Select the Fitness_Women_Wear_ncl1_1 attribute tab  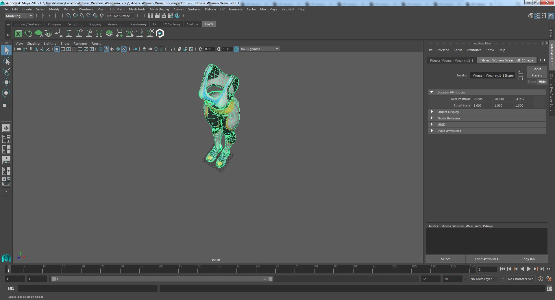pos(452,61)
